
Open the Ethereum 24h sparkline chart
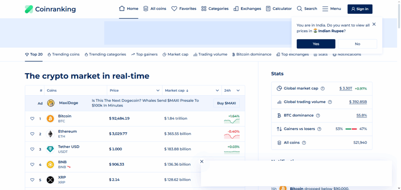pos(232,137)
